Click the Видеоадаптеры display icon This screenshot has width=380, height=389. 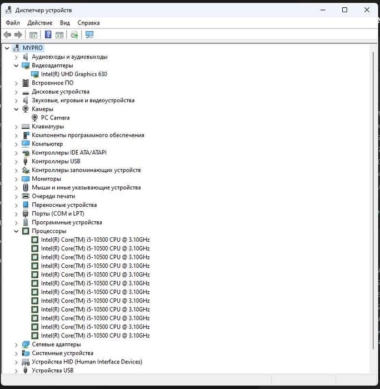pos(26,66)
